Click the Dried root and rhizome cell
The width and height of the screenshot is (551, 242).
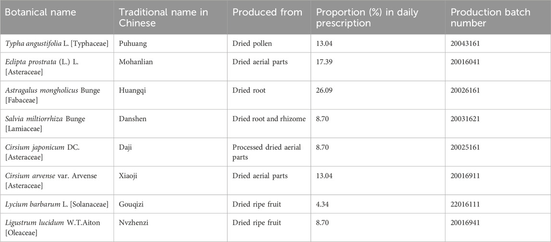pyautogui.click(x=269, y=119)
